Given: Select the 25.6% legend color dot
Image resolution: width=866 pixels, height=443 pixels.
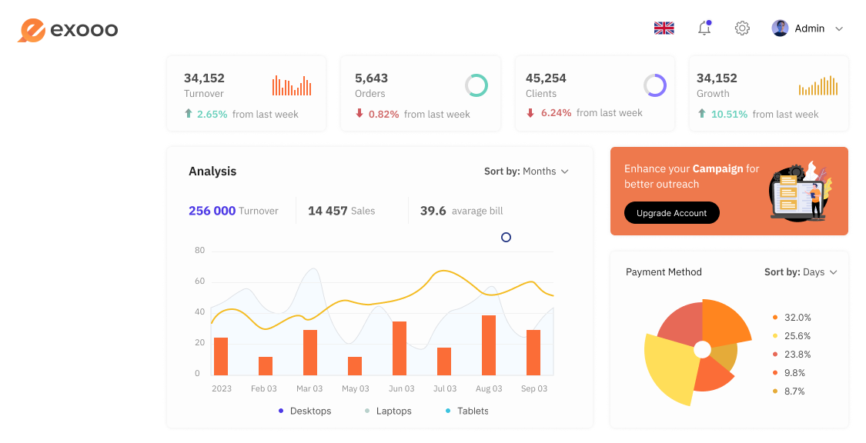Looking at the screenshot, I should (775, 336).
